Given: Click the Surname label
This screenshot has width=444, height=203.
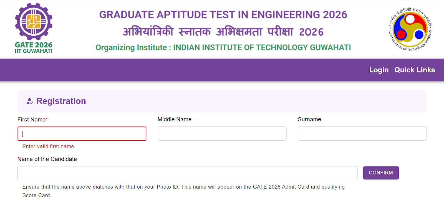Looking at the screenshot, I should (x=309, y=119).
